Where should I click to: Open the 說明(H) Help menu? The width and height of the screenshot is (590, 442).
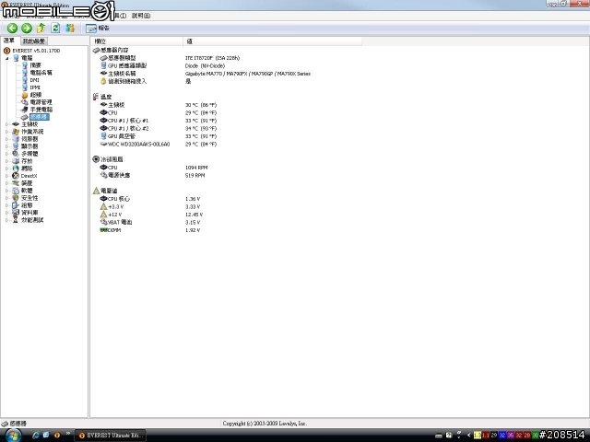(141, 16)
